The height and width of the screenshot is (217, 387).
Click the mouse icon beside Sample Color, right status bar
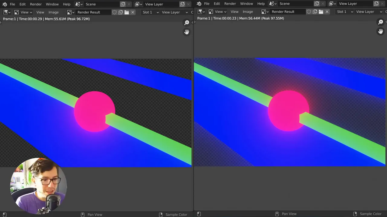pos(355,214)
